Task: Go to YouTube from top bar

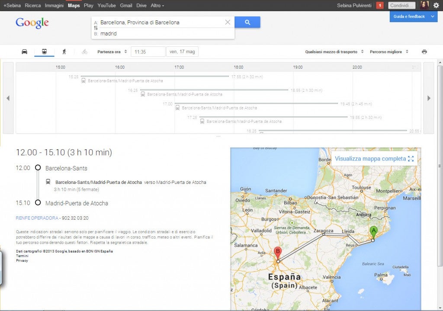Action: pos(106,5)
